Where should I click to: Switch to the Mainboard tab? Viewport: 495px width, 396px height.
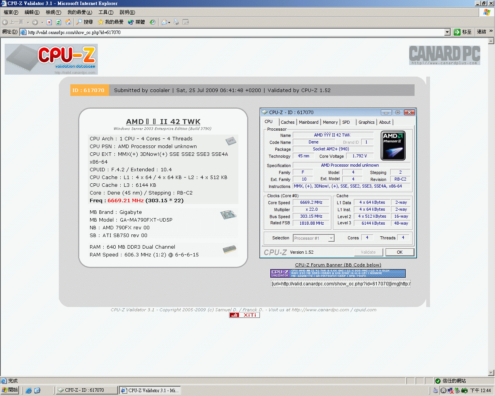click(x=309, y=122)
